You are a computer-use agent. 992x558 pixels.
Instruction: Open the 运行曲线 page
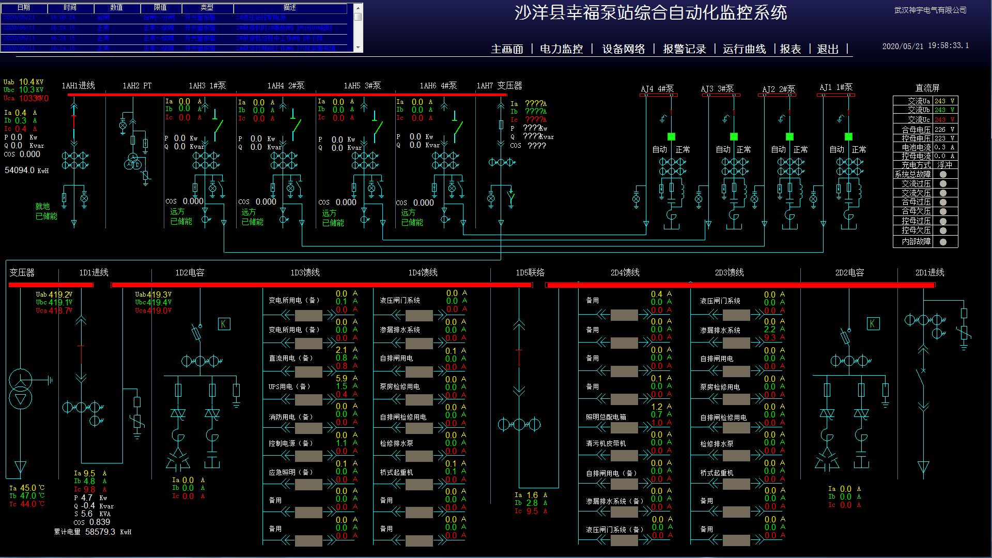[x=744, y=49]
